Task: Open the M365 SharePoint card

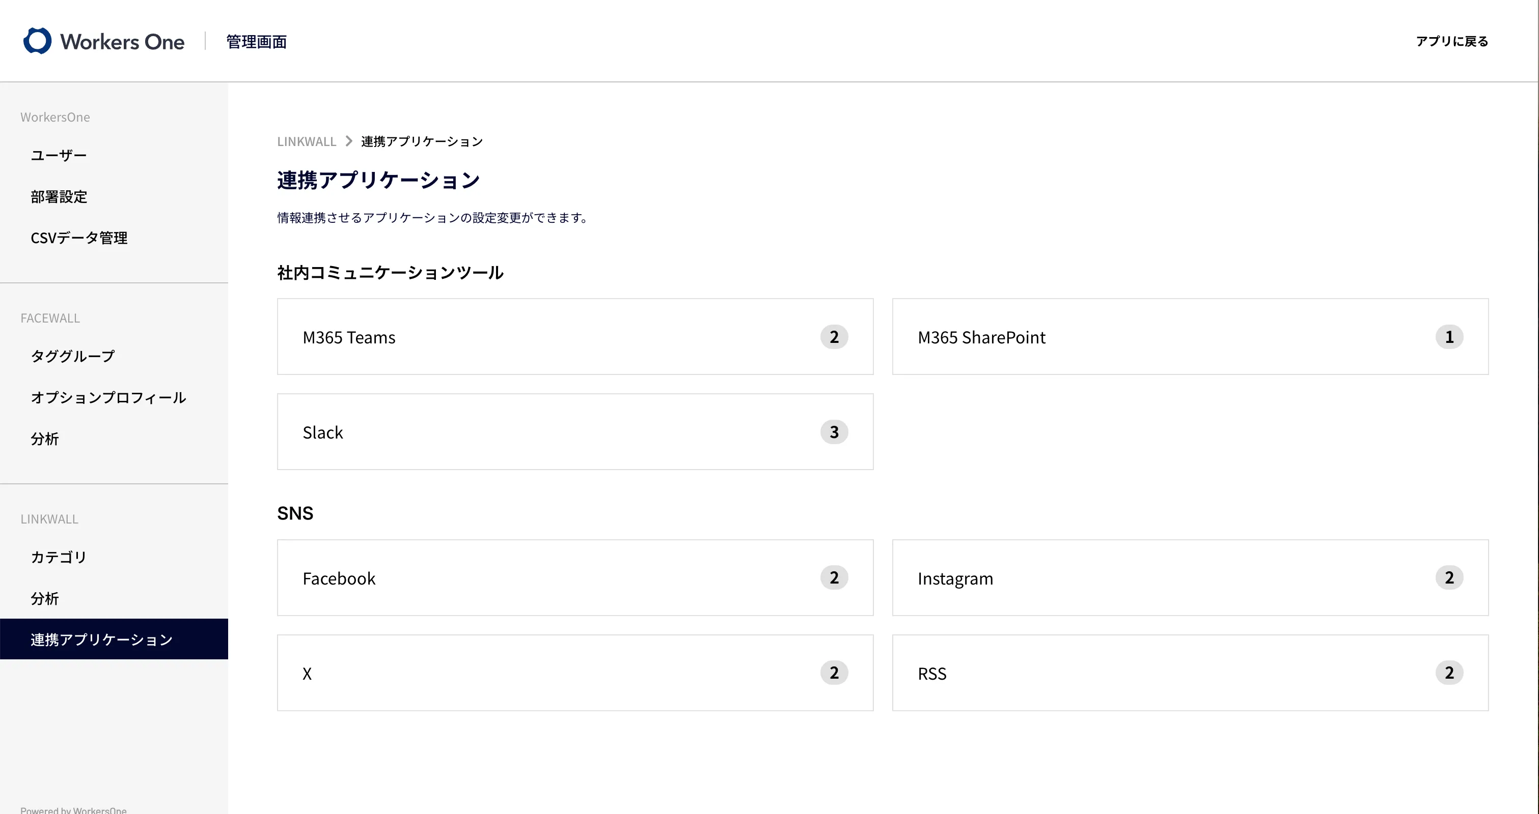Action: coord(1190,337)
